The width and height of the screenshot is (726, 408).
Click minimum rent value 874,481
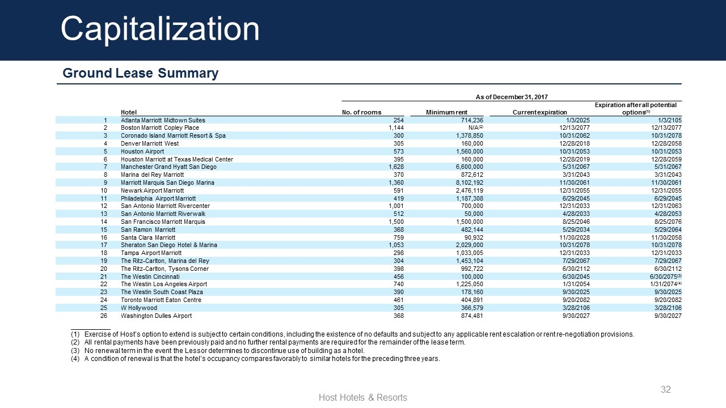(x=471, y=316)
